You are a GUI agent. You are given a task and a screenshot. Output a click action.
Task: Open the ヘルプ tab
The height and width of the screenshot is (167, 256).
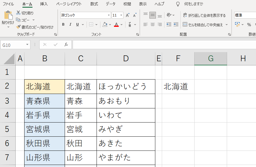pos(159,4)
